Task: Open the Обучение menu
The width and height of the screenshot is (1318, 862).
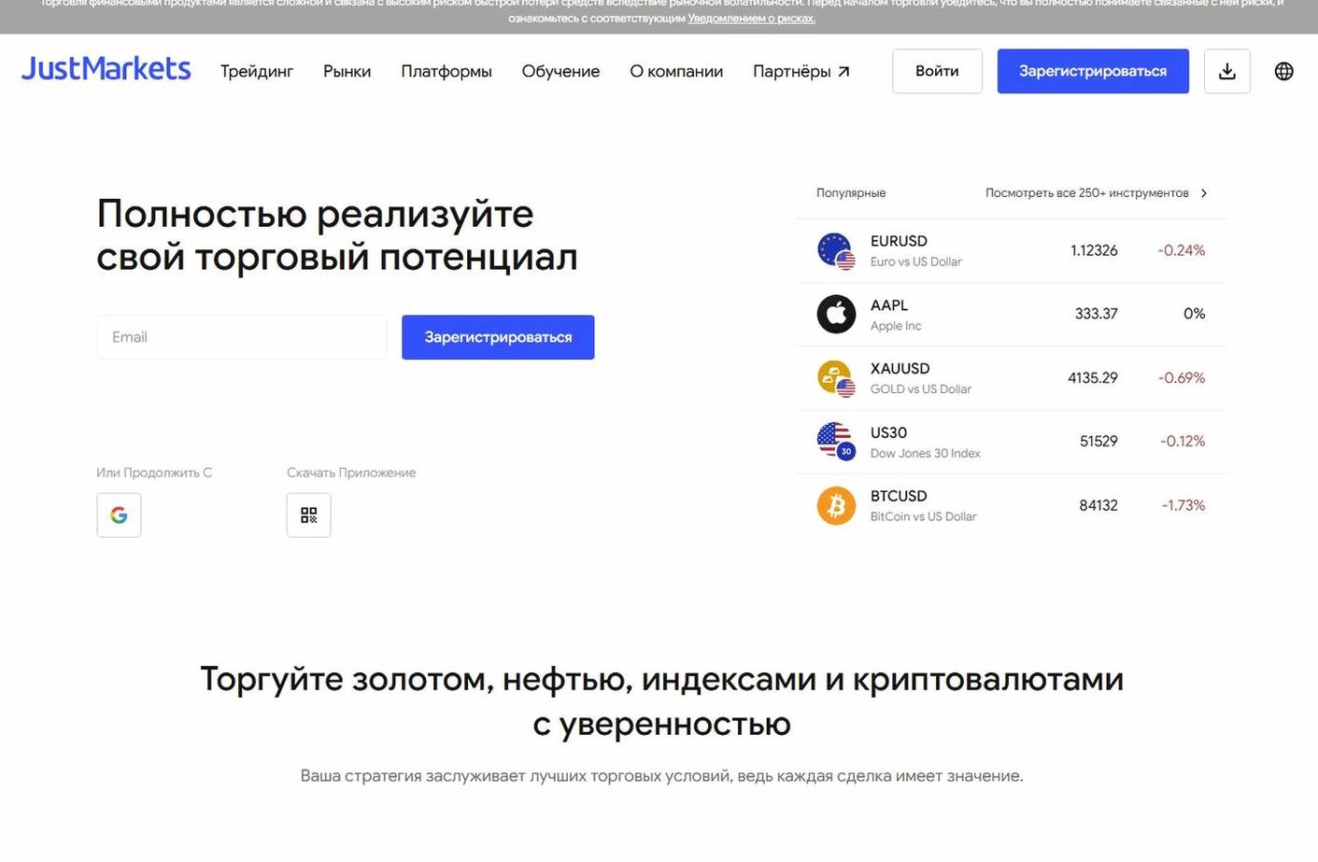Action: [x=560, y=71]
